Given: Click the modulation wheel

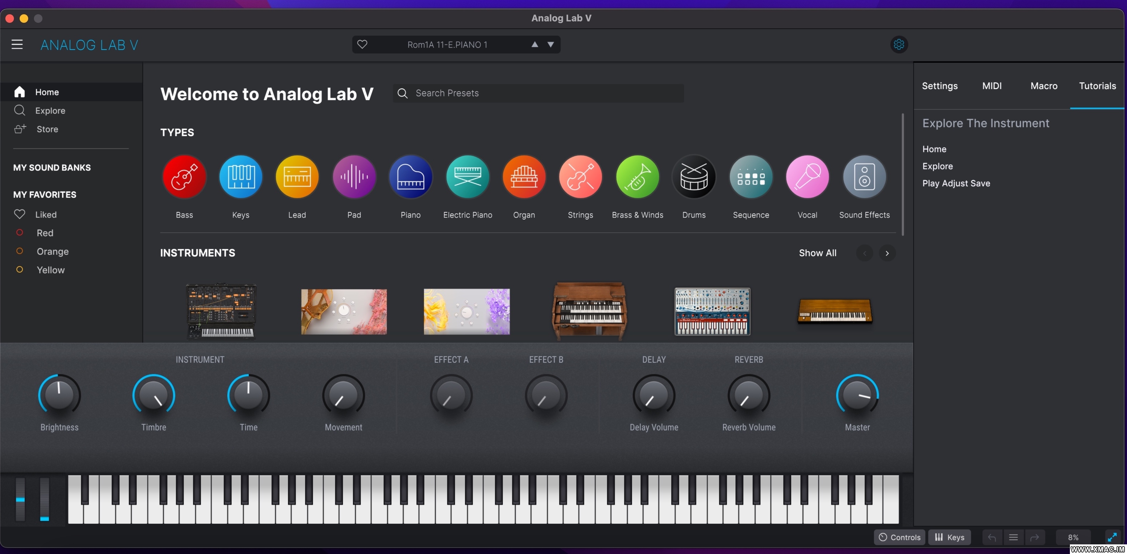Looking at the screenshot, I should click(44, 499).
